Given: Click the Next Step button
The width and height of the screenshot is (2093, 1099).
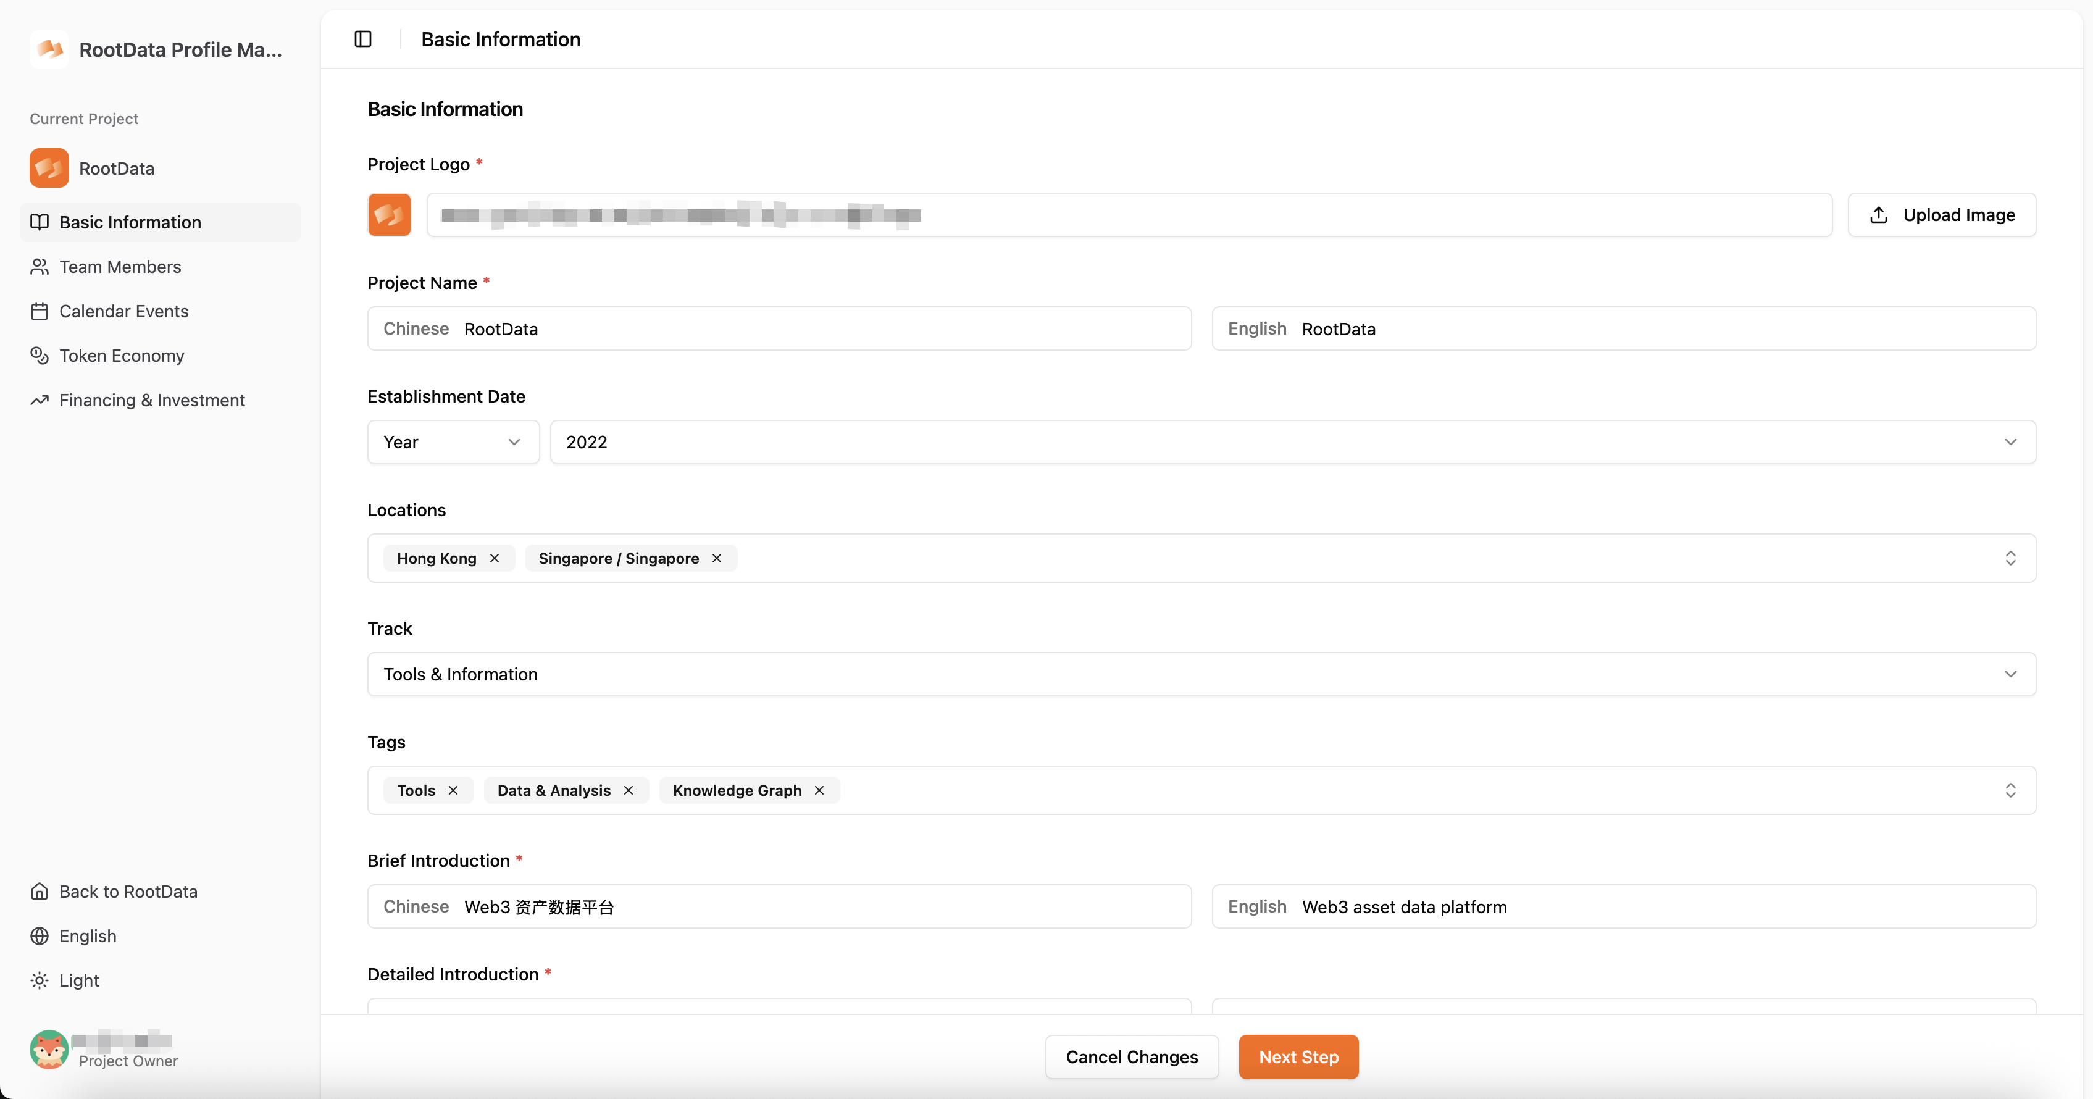Looking at the screenshot, I should tap(1298, 1057).
